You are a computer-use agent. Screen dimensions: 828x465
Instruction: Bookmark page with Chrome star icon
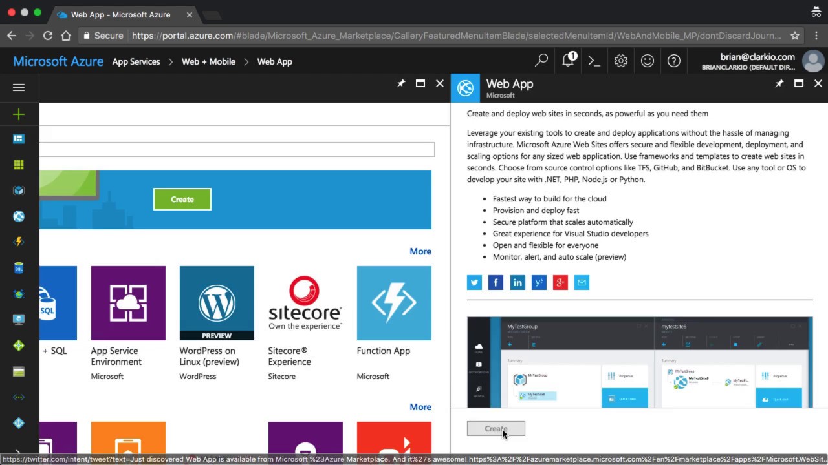(x=795, y=36)
